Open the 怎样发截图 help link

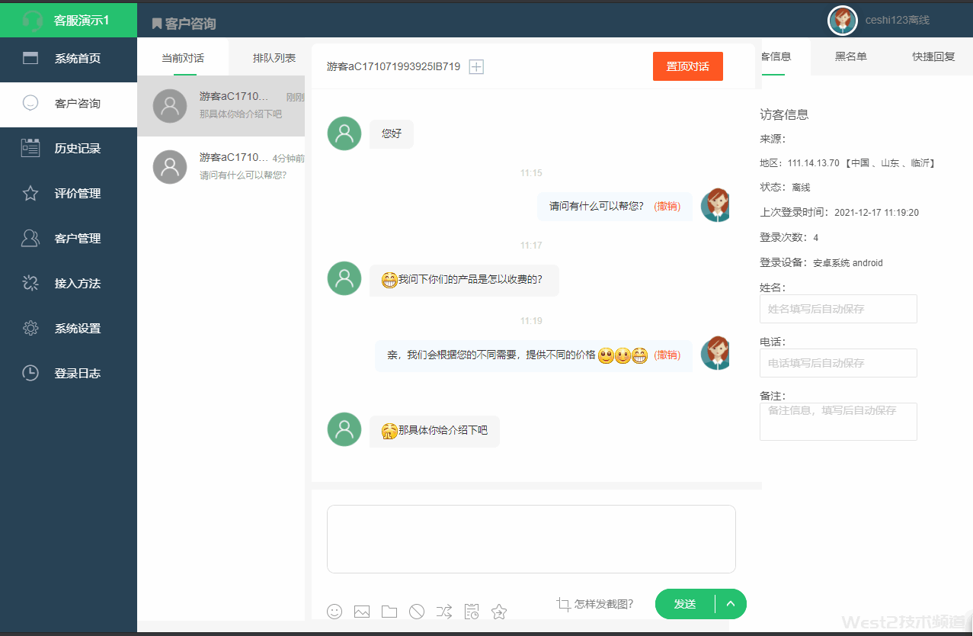point(602,604)
